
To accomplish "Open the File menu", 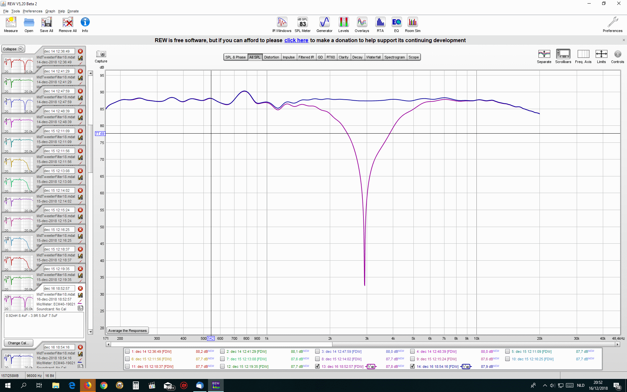I will [x=6, y=11].
